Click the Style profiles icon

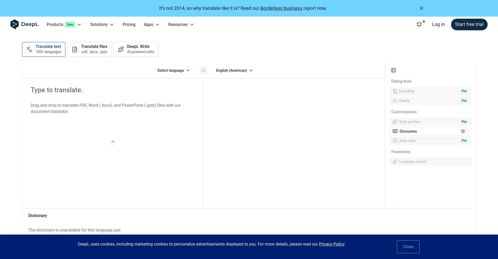pyautogui.click(x=395, y=122)
